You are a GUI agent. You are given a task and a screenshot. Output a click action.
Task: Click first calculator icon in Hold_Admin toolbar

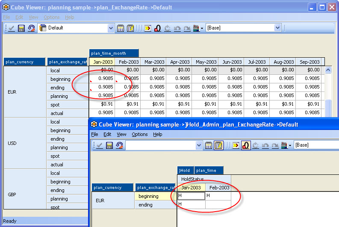tap(209, 145)
